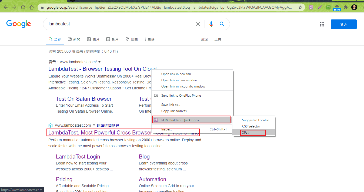Click the bookmark star icon in address bar
This screenshot has height=192, width=364.
point(300,7)
